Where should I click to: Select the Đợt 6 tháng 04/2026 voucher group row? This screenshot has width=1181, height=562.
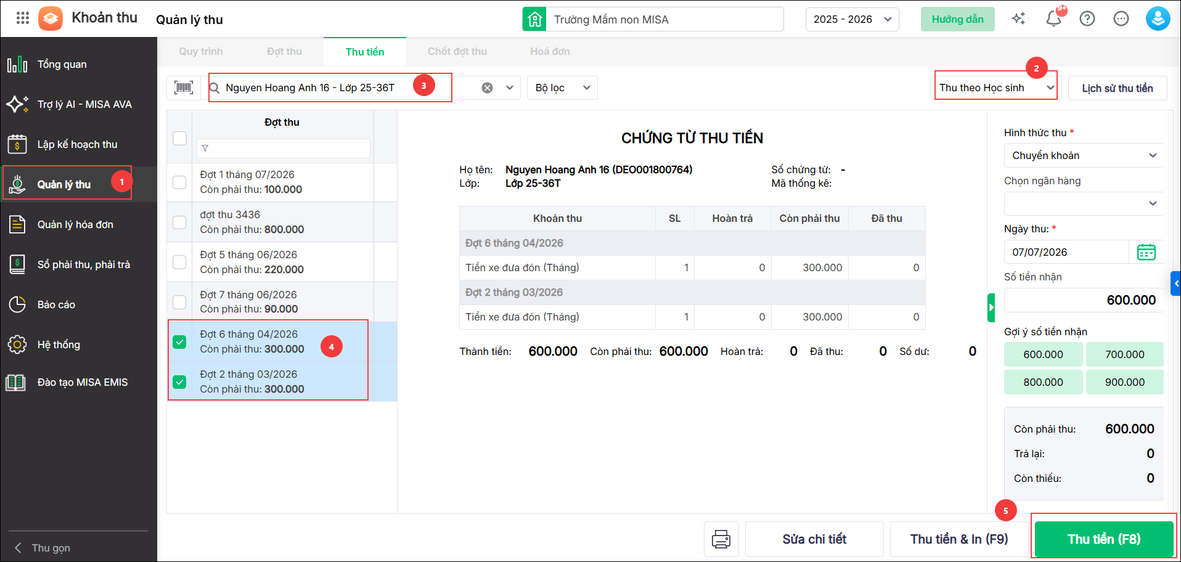[x=692, y=243]
